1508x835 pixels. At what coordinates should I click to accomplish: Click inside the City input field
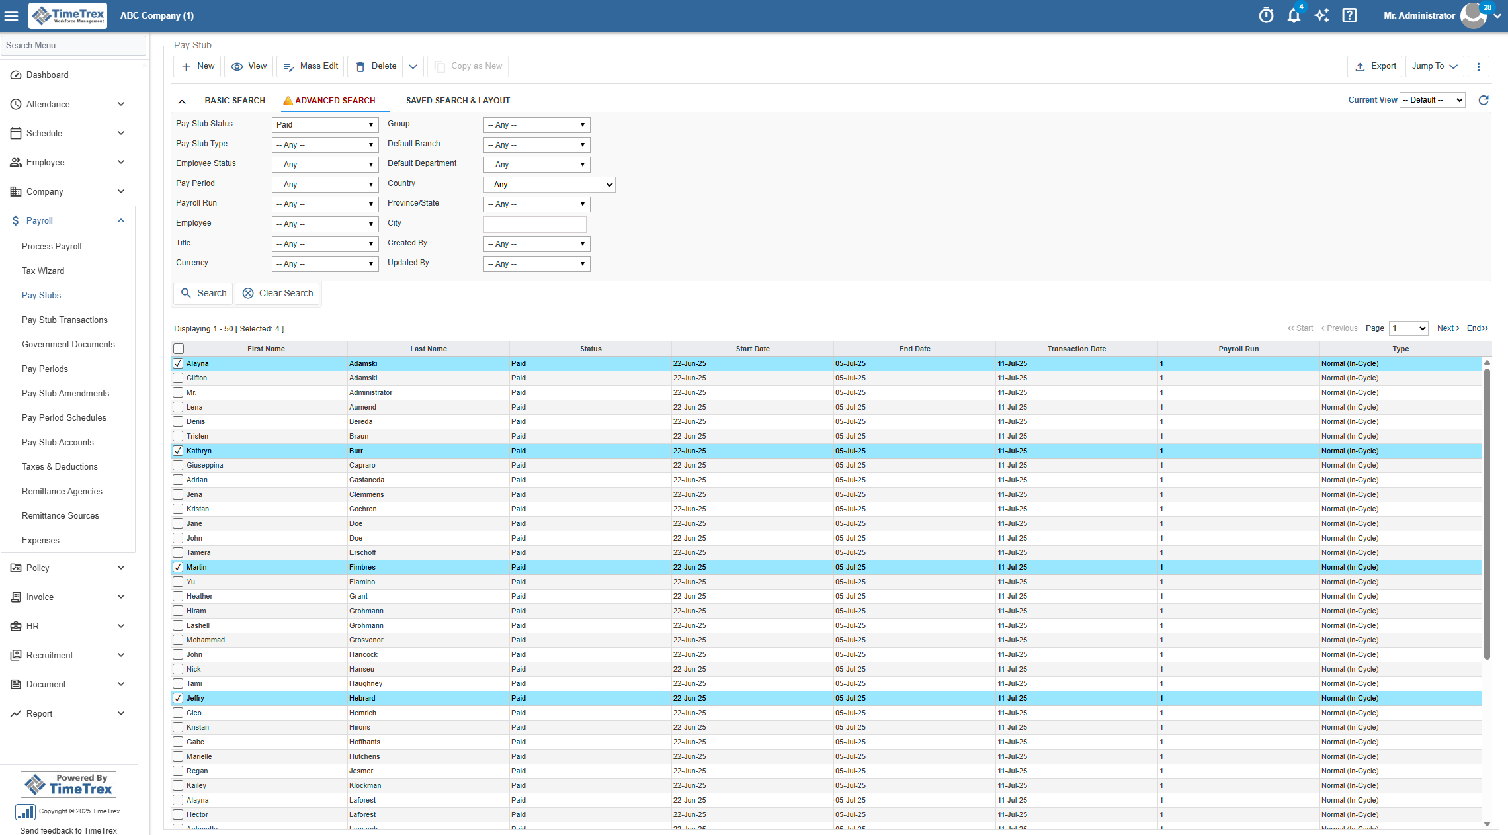coord(534,224)
